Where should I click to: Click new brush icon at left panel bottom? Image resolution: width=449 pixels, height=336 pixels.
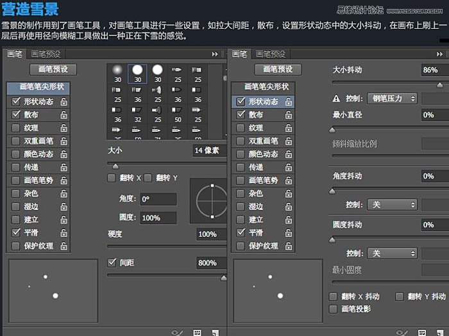215,333
